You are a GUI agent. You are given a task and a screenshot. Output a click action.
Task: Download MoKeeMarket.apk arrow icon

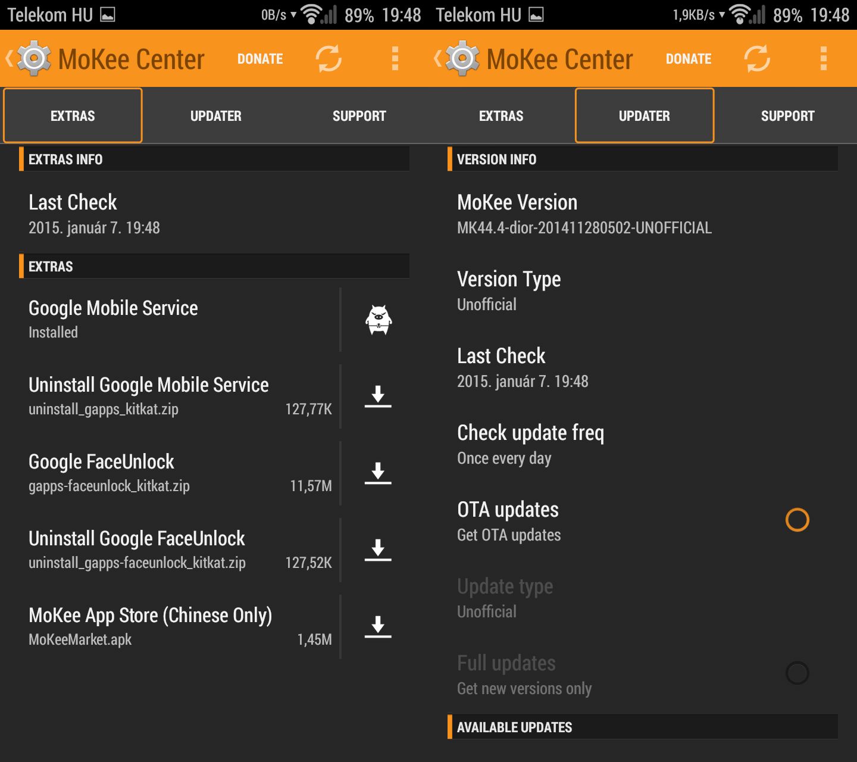378,626
